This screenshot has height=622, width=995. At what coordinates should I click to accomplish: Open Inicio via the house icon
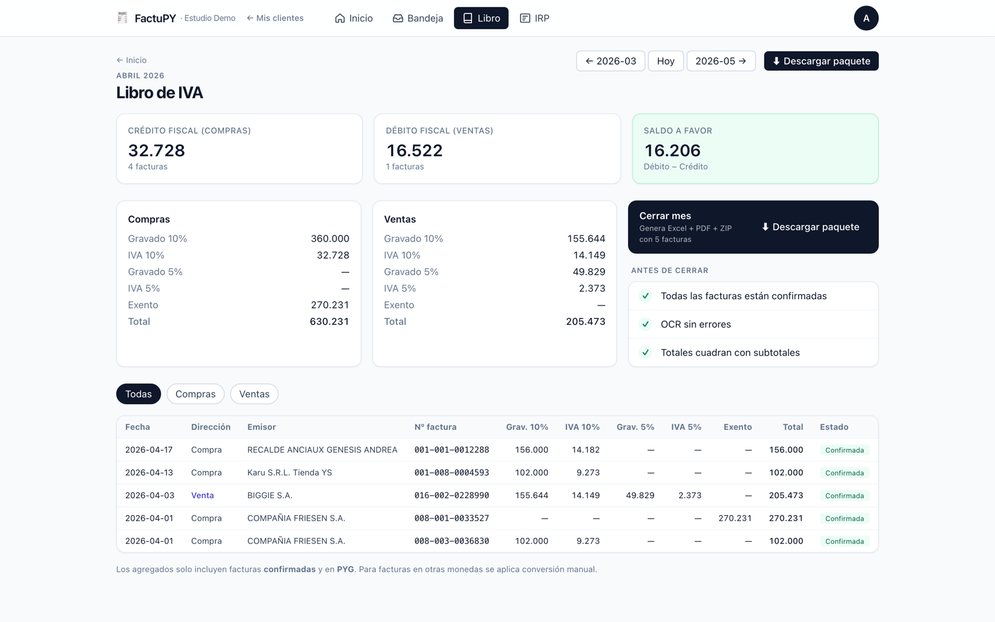pos(340,18)
